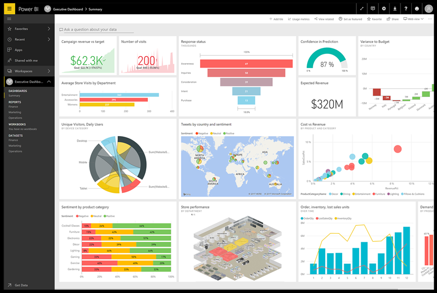437x293 pixels.
Task: Expand the Recent flyout chevron
Action: click(x=49, y=39)
